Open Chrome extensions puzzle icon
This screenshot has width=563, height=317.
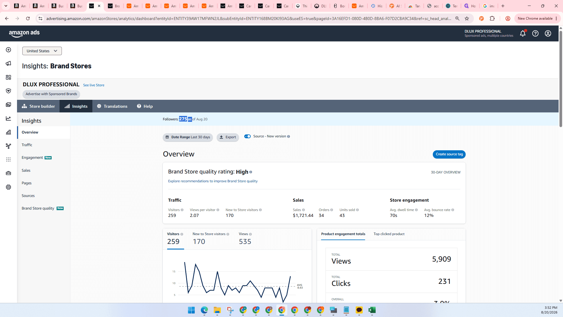[492, 18]
